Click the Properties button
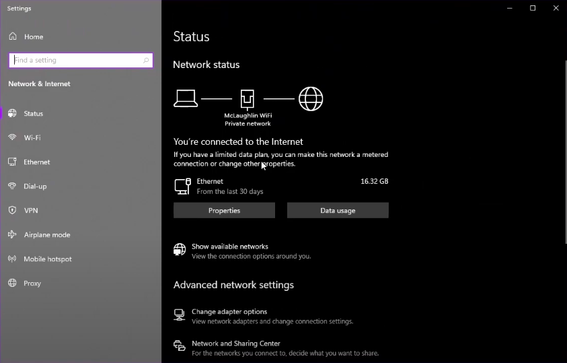The image size is (567, 363). pos(224,210)
